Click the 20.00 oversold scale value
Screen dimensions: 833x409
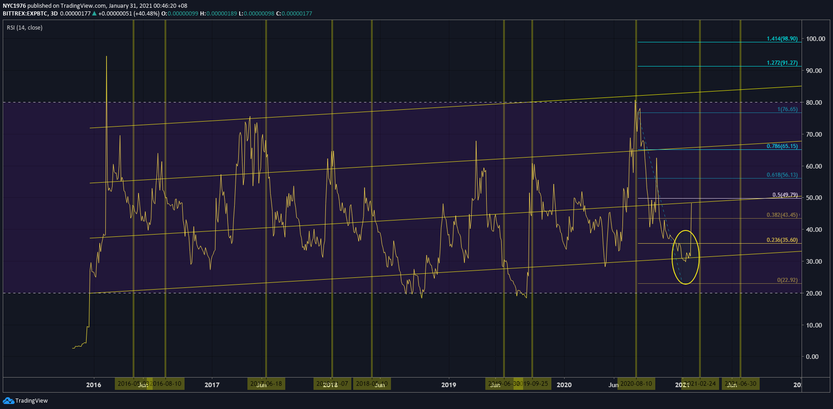point(814,293)
